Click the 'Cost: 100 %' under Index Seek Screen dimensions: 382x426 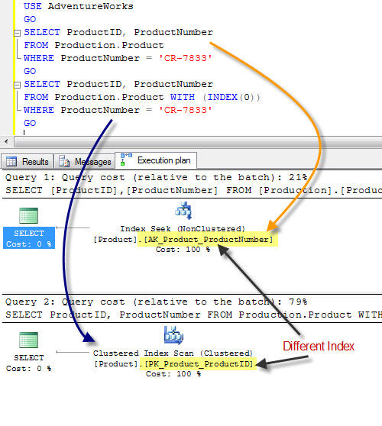tap(183, 249)
